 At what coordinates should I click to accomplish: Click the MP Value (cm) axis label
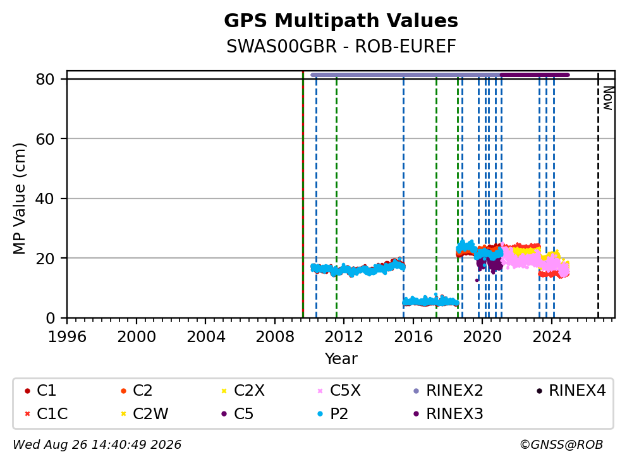(x=19, y=198)
